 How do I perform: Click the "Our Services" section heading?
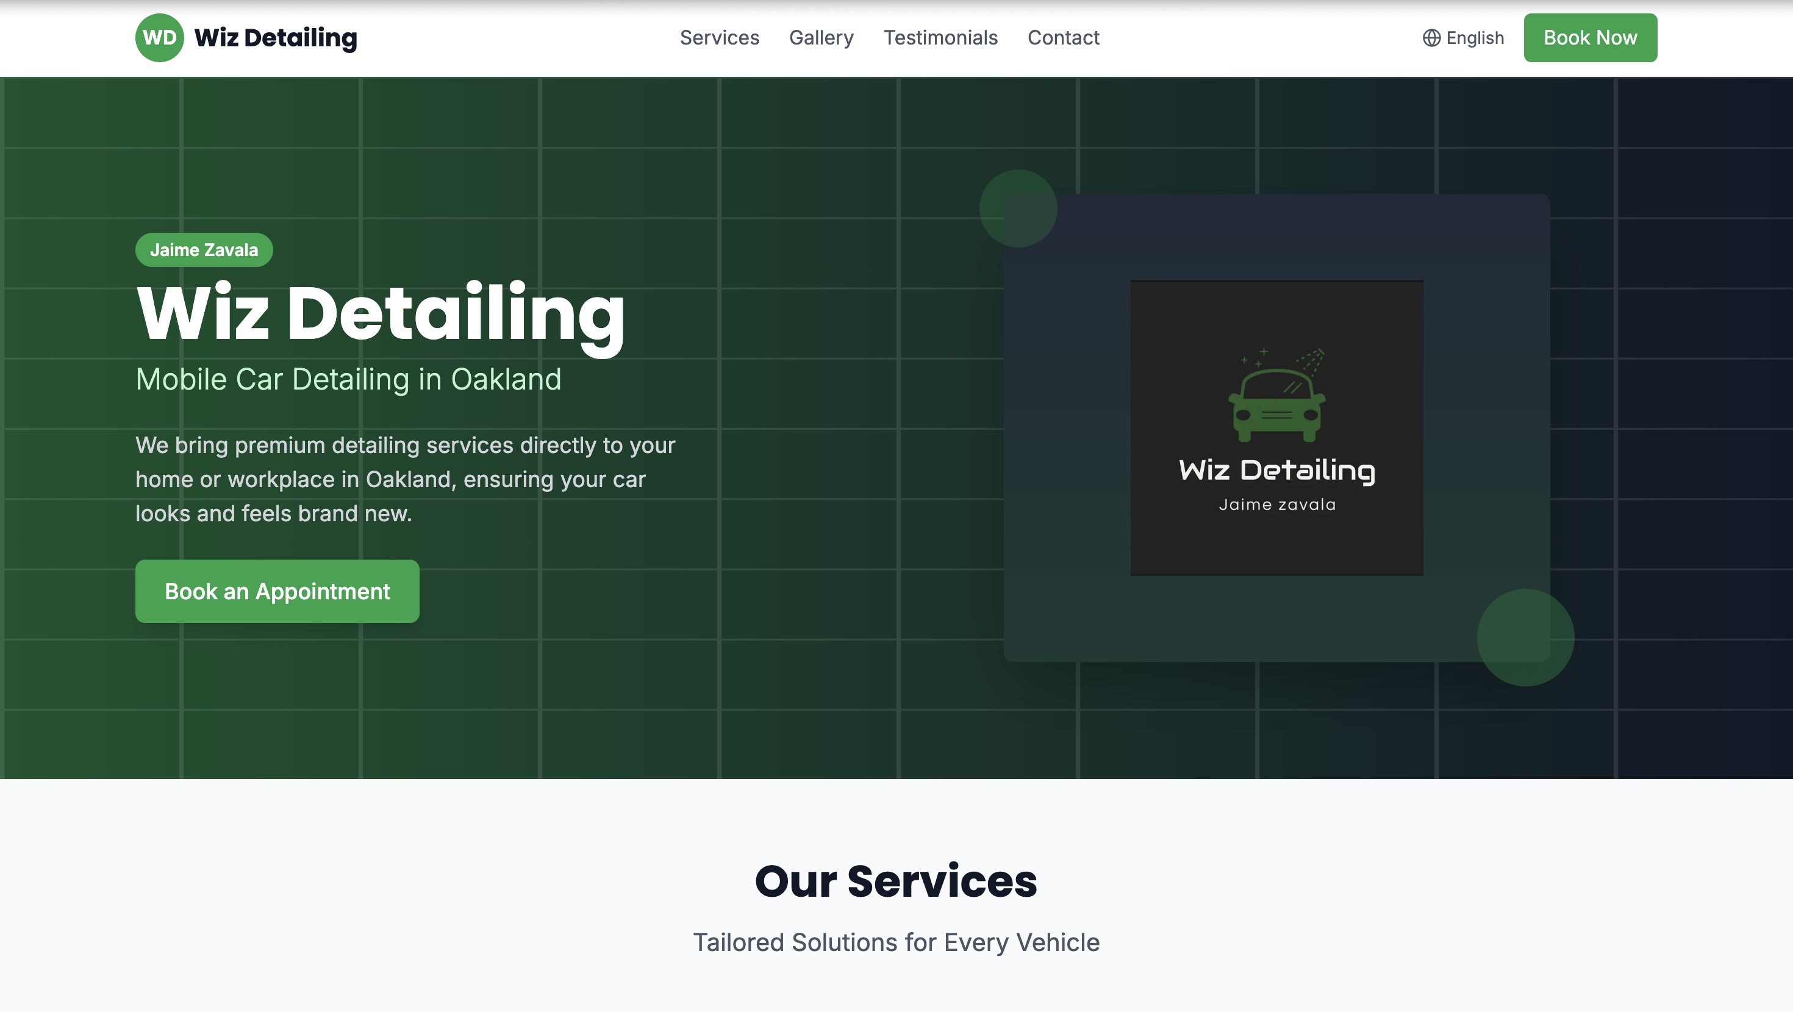coord(896,881)
